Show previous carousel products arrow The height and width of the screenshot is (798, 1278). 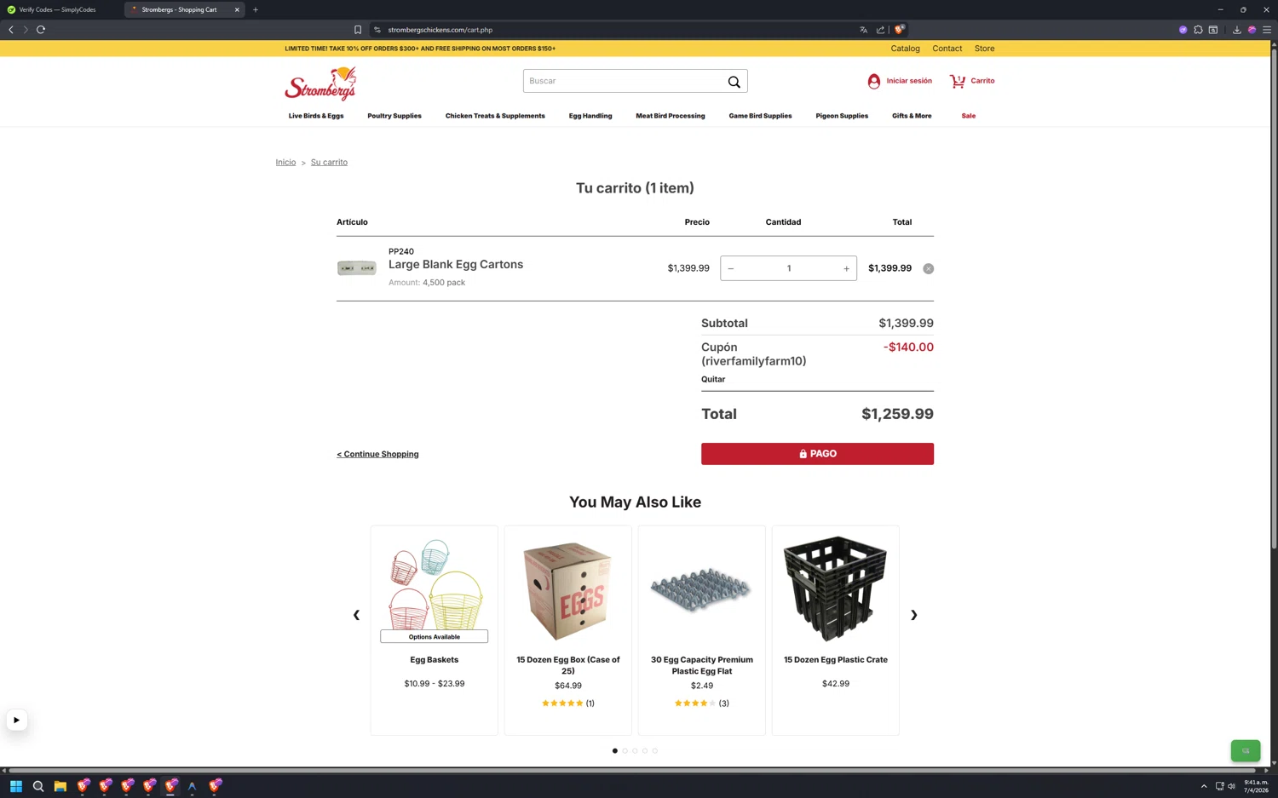click(356, 615)
